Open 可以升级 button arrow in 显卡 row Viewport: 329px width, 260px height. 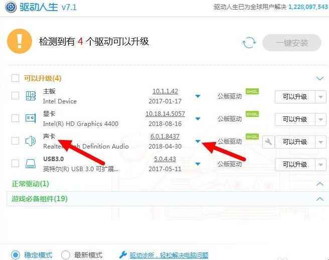(320, 119)
